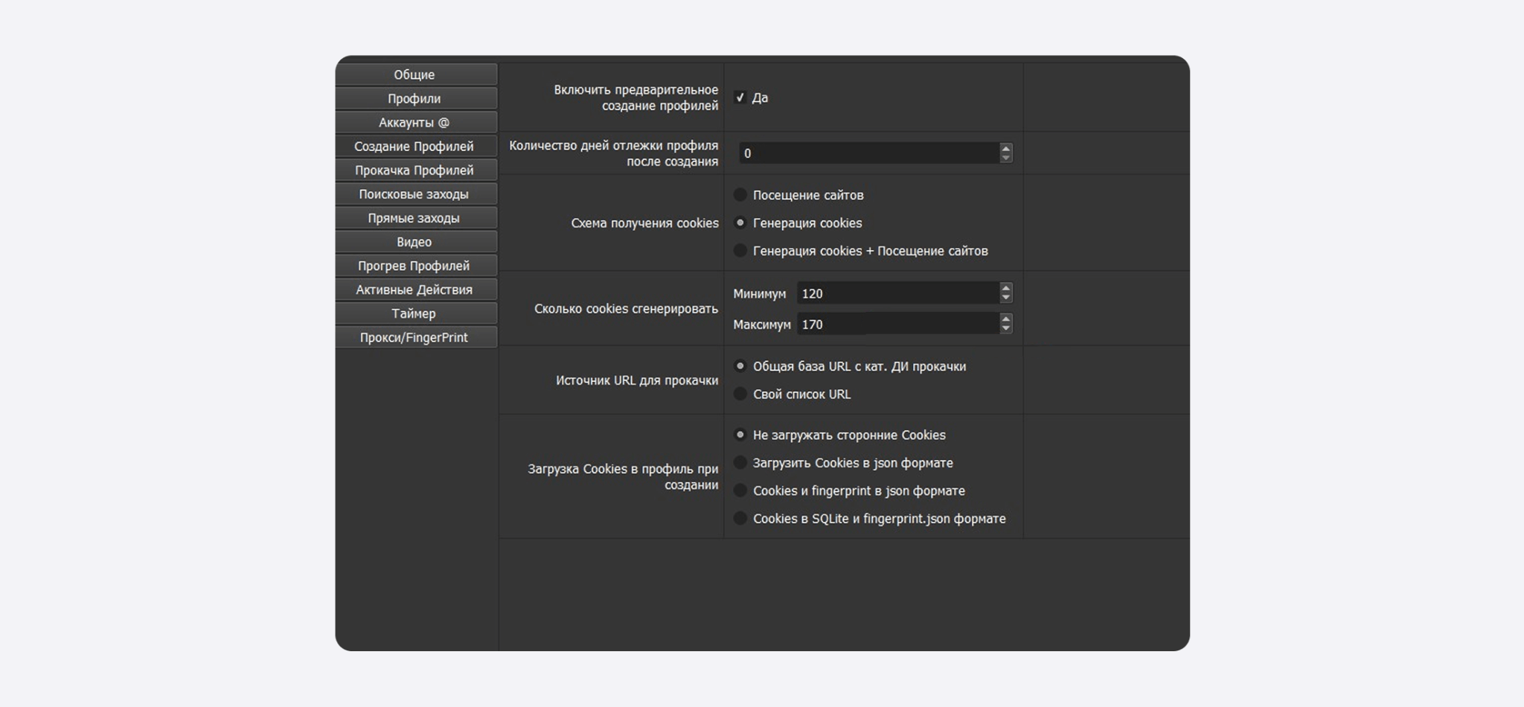1524x707 pixels.
Task: Click the Минимум cookies input field
Action: 897,293
